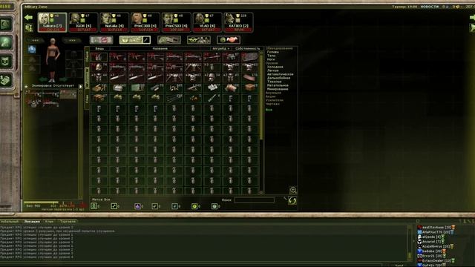The width and height of the screenshot is (475, 267).
Task: Switch to the Локация chat tab
Action: click(x=32, y=222)
